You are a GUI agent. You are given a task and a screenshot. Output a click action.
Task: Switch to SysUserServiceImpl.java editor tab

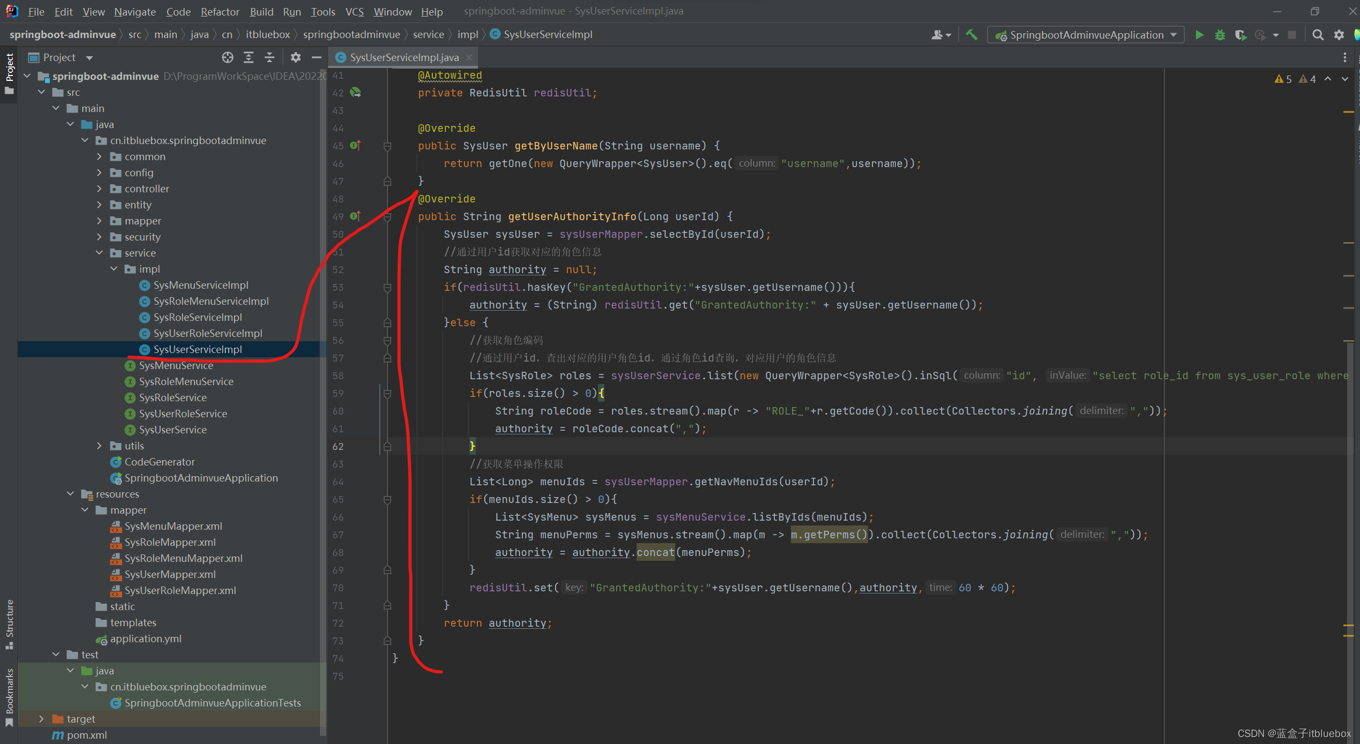(403, 57)
